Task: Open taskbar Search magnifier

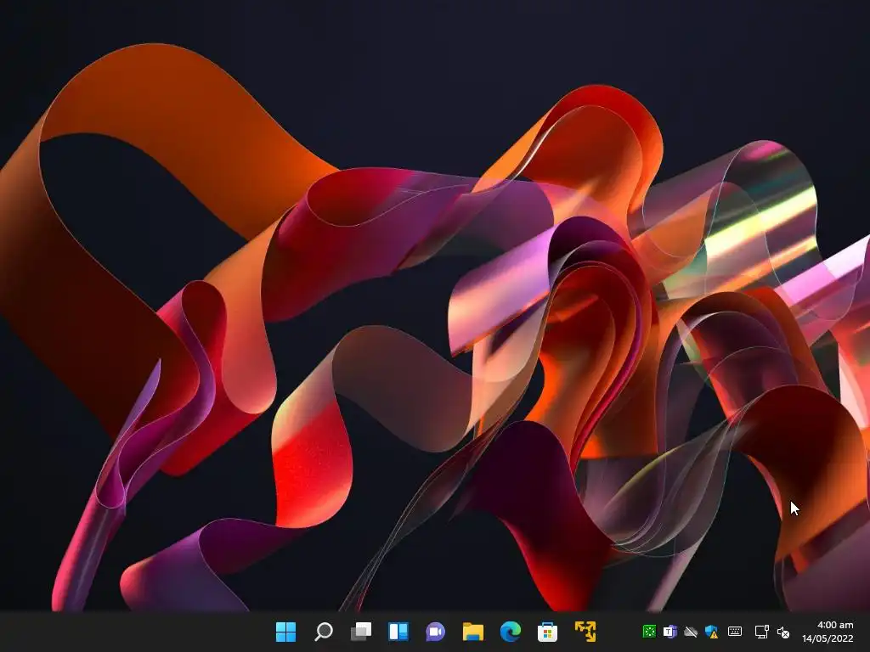Action: point(324,632)
